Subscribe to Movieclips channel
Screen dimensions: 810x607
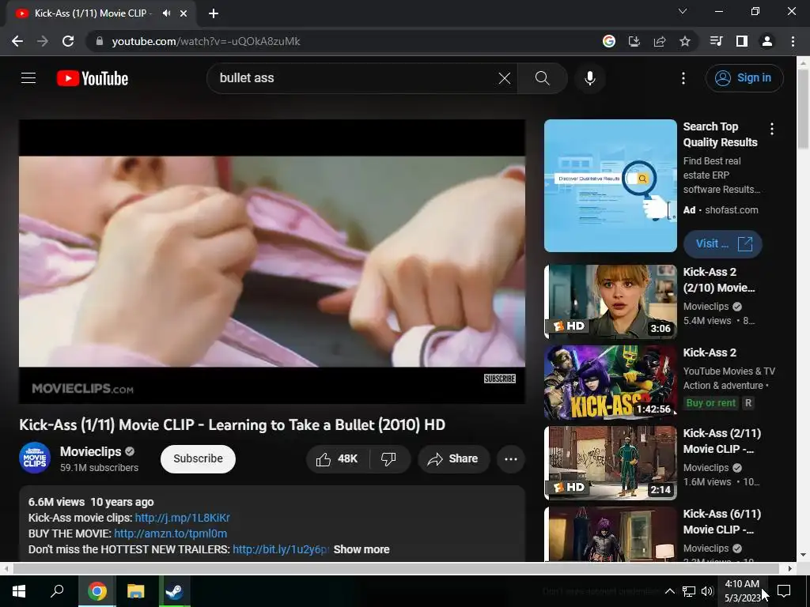(198, 459)
